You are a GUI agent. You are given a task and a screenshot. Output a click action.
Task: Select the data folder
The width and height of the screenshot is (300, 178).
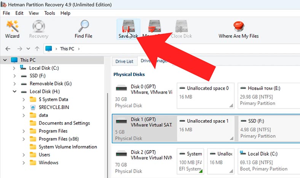[43, 115]
